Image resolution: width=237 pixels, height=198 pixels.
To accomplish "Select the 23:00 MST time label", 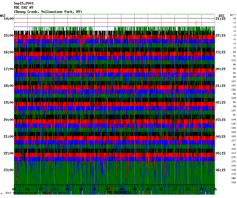I will click(8, 170).
